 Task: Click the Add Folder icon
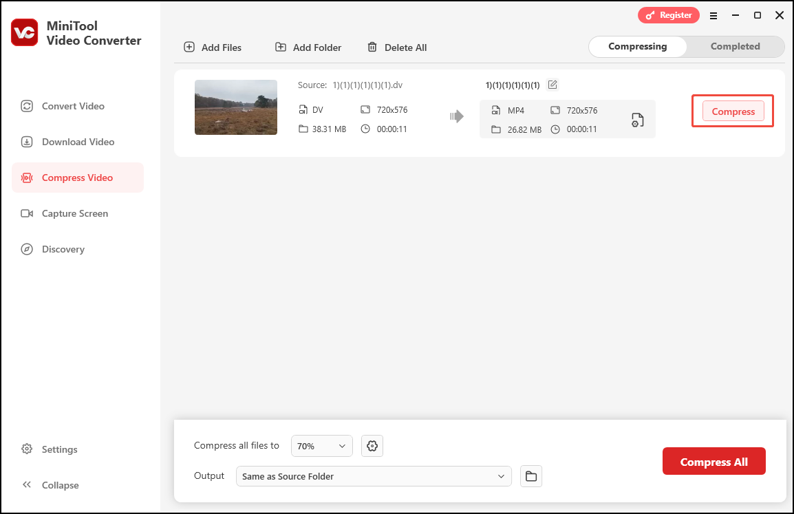point(281,47)
